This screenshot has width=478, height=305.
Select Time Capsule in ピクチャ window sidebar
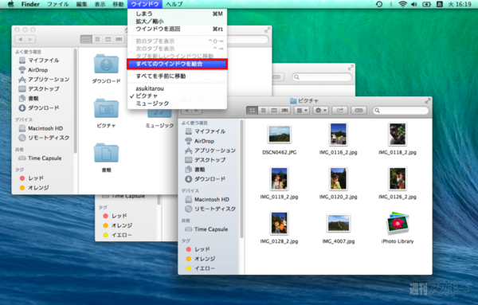pos(206,229)
